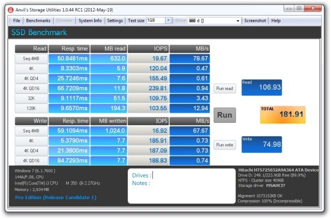Click the 32K read test label
The width and height of the screenshot is (331, 219).
pos(31,98)
